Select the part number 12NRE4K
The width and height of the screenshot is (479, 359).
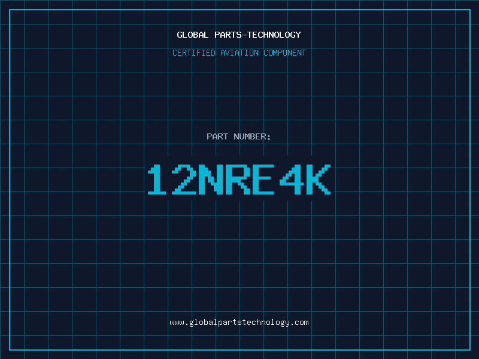239,179
